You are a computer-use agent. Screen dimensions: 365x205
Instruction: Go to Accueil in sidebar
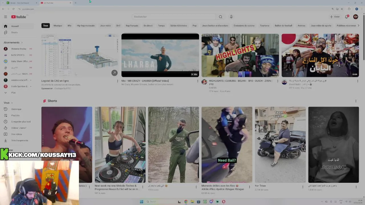point(19,26)
